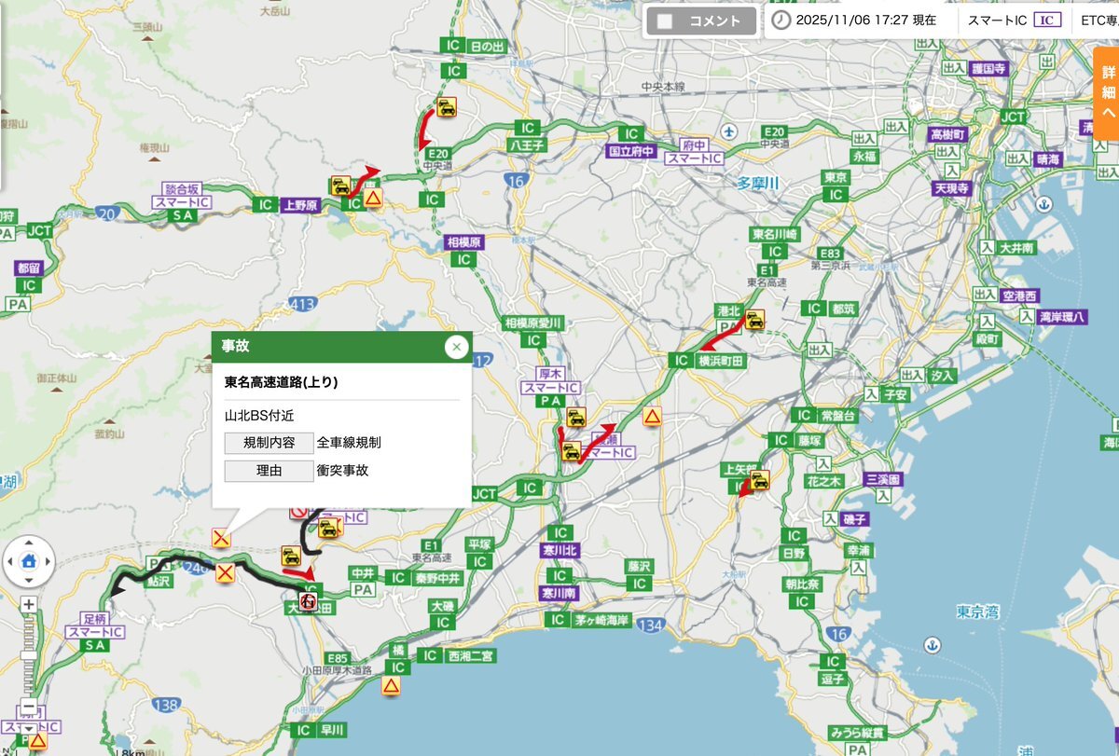The height and width of the screenshot is (756, 1119).
Task: Click the closure icon at 大井松田 IC
Action: [x=307, y=597]
